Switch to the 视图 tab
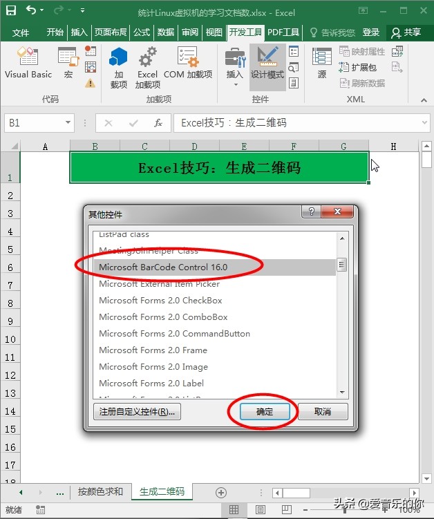 (214, 32)
